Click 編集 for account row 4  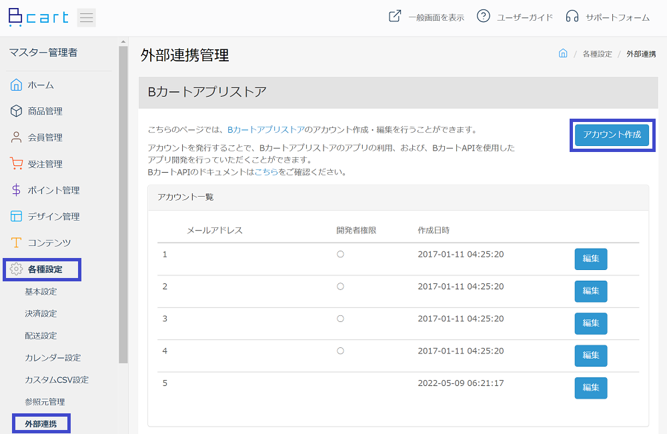(591, 356)
